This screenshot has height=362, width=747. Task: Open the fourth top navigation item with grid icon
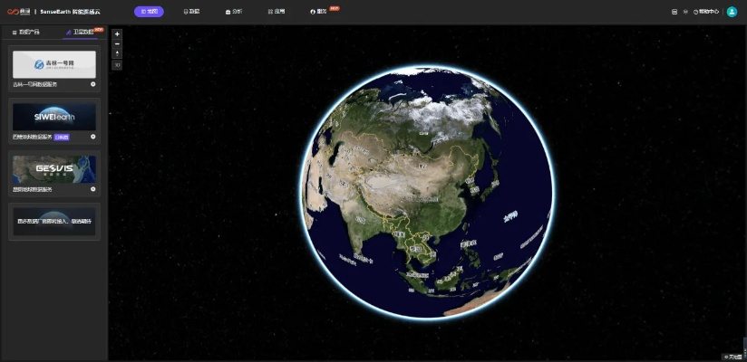[x=276, y=12]
